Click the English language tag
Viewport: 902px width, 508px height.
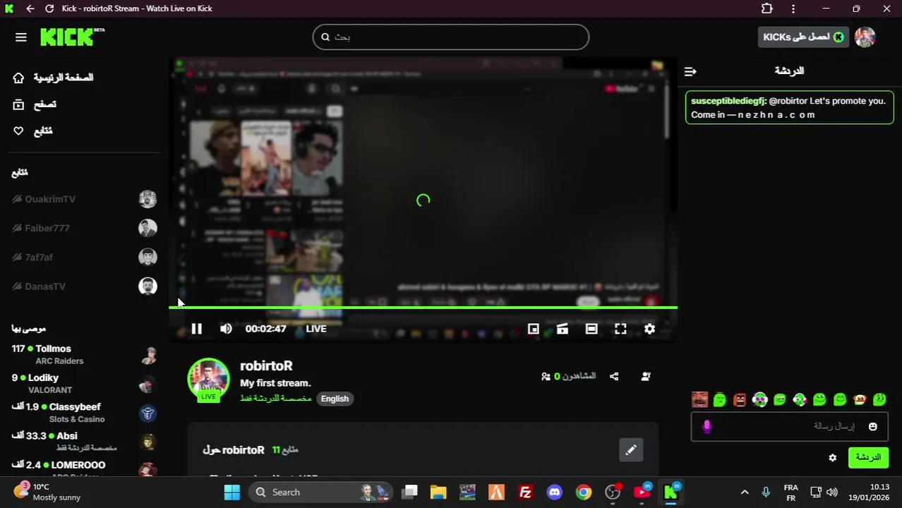coord(335,399)
